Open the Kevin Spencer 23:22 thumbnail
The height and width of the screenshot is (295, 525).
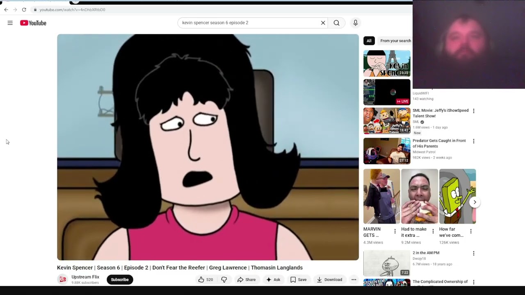click(x=387, y=64)
